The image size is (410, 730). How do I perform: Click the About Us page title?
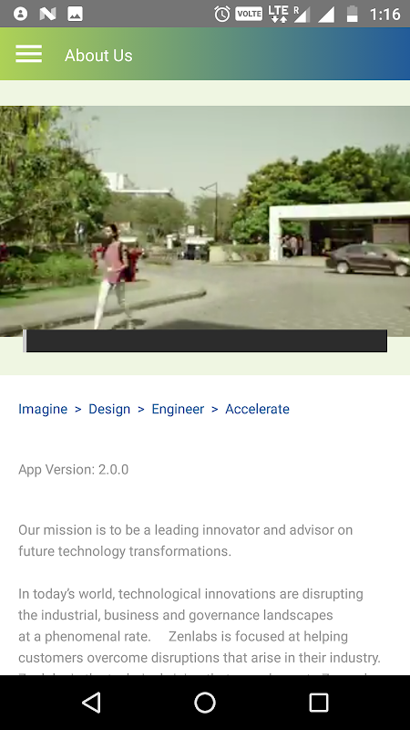[x=98, y=56]
